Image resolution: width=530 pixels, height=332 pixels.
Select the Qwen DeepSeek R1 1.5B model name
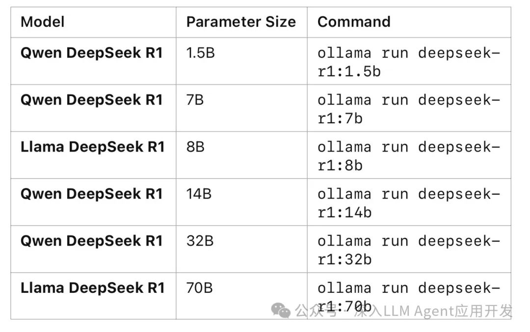(92, 53)
